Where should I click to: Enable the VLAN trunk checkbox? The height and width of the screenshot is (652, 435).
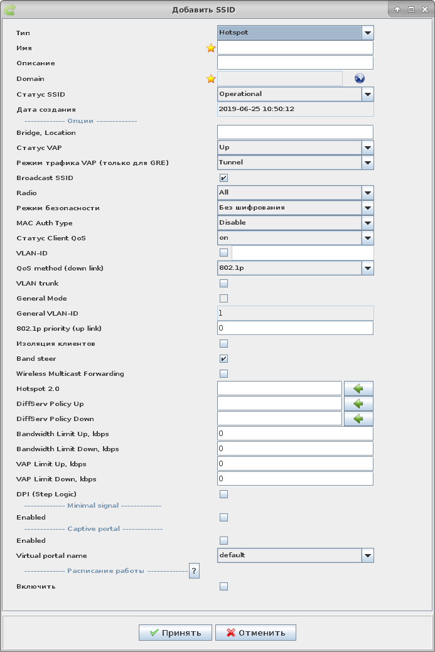pyautogui.click(x=223, y=284)
